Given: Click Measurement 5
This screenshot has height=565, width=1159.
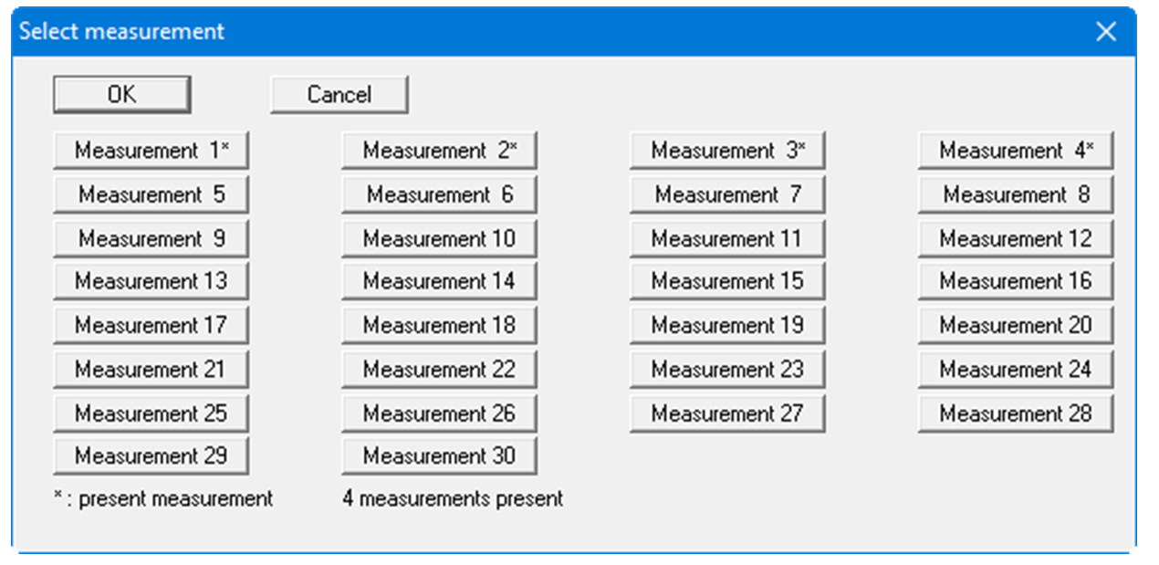Looking at the screenshot, I should point(151,195).
